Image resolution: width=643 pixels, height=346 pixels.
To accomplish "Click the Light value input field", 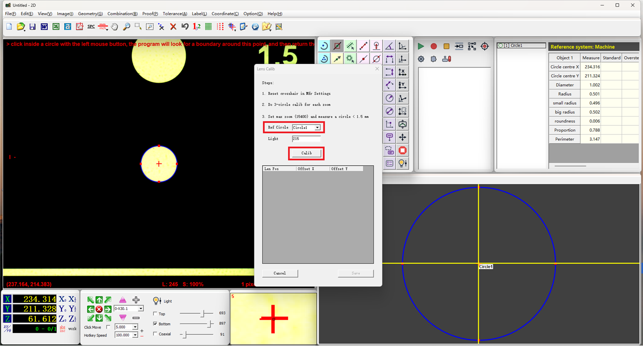I will 306,139.
